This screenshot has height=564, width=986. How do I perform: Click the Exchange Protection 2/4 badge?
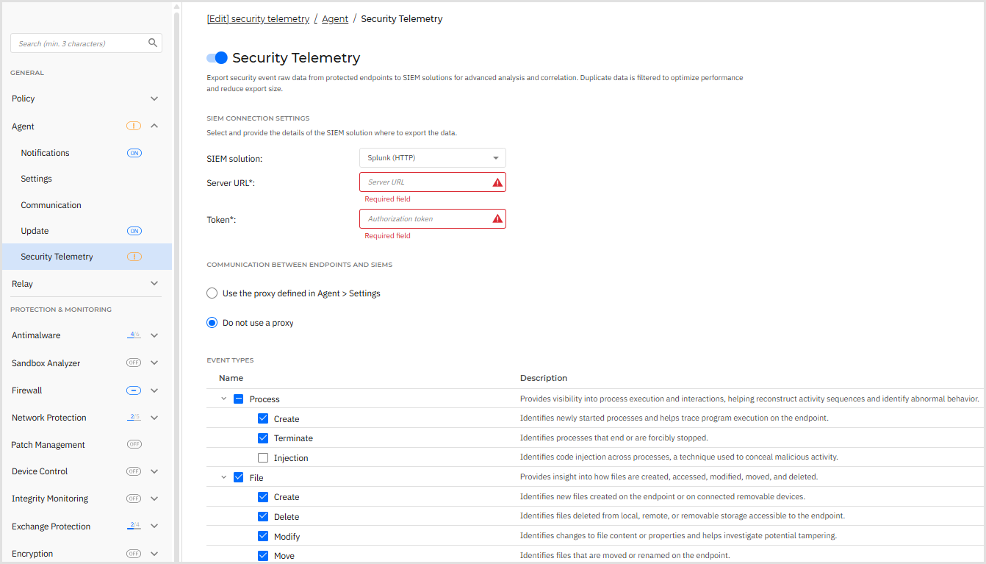coord(134,526)
